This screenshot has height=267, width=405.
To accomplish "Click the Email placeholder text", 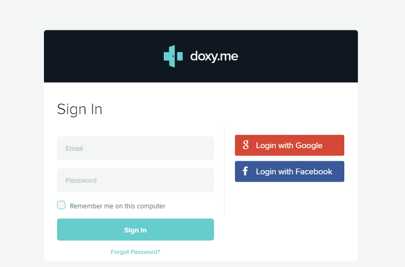I will (74, 149).
